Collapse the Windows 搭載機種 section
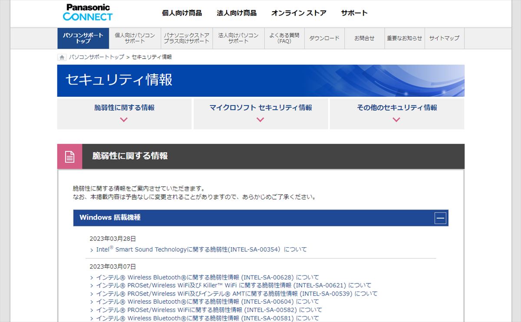Viewport: 521px width, 322px height. (440, 218)
